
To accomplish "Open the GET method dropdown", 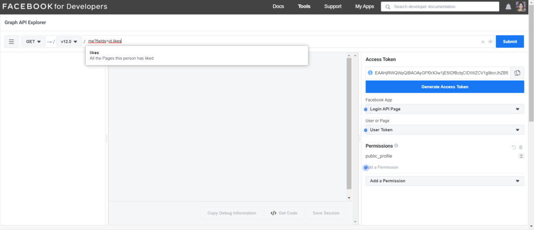I will coord(33,42).
